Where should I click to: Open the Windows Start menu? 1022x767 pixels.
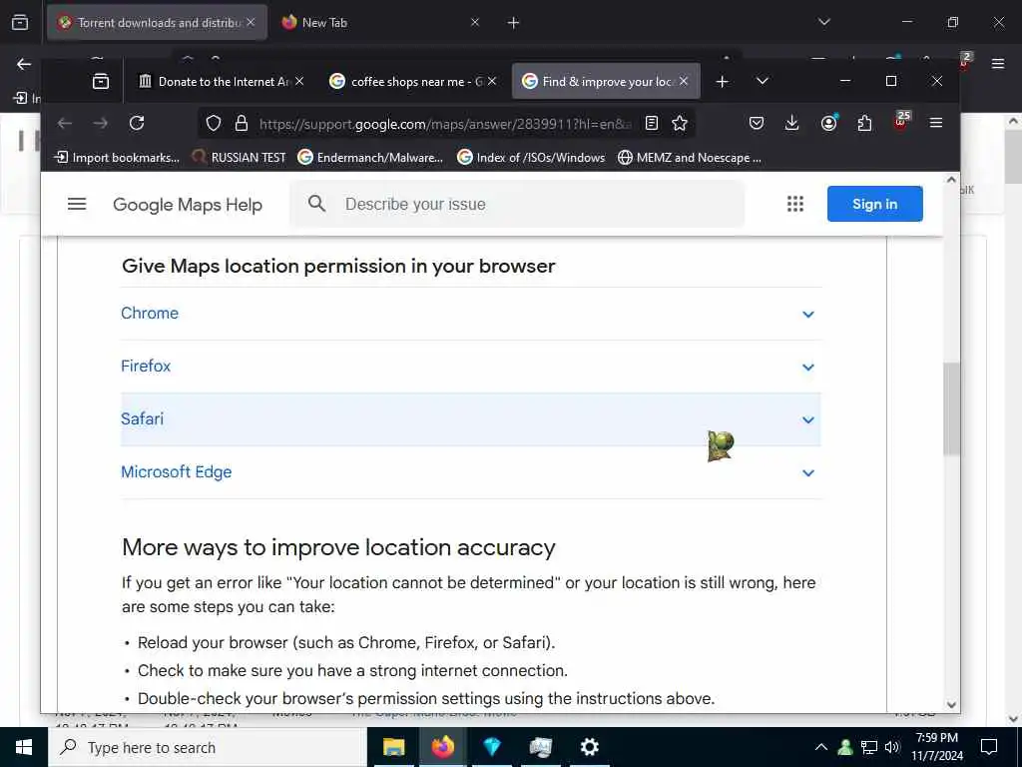24,747
